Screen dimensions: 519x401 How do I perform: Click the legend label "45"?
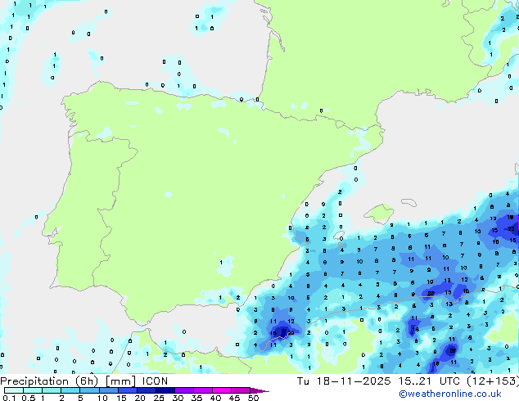[234, 398]
